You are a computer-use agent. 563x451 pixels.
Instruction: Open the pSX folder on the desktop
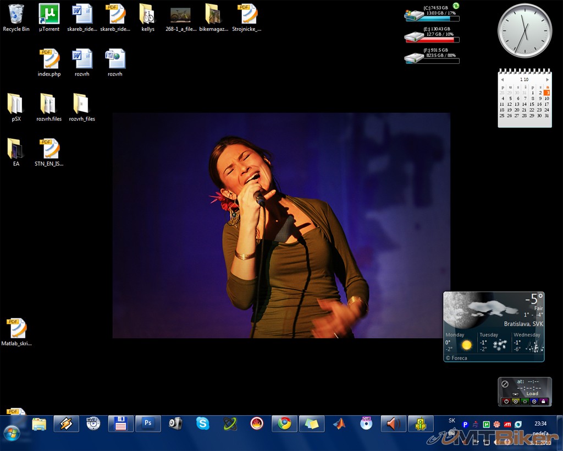[16, 104]
